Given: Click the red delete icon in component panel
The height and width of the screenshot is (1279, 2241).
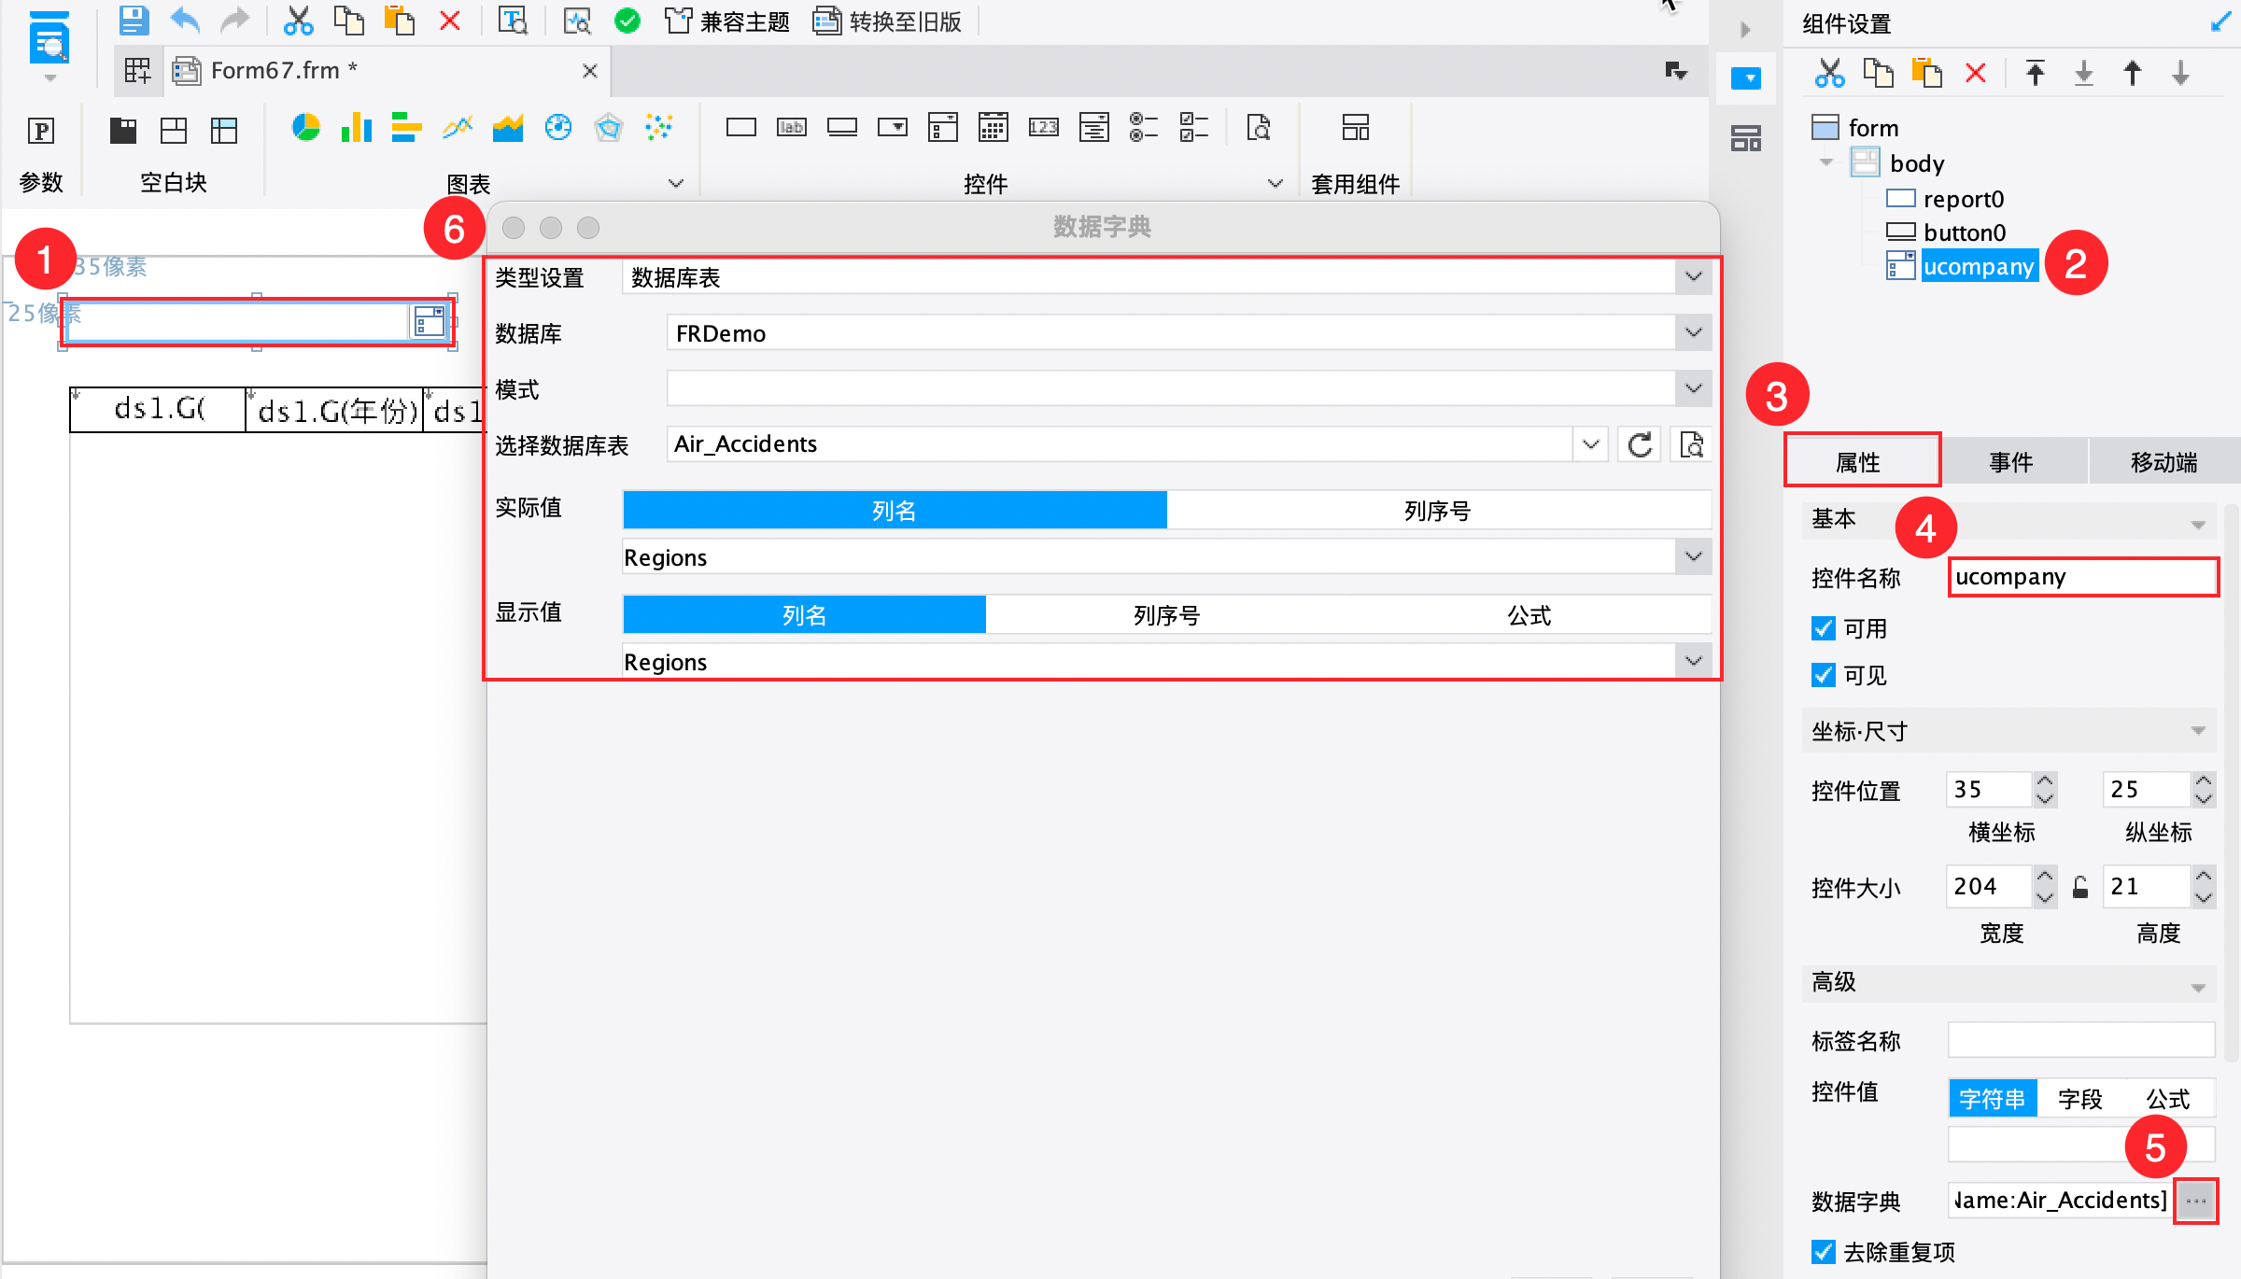Looking at the screenshot, I should [x=1975, y=73].
